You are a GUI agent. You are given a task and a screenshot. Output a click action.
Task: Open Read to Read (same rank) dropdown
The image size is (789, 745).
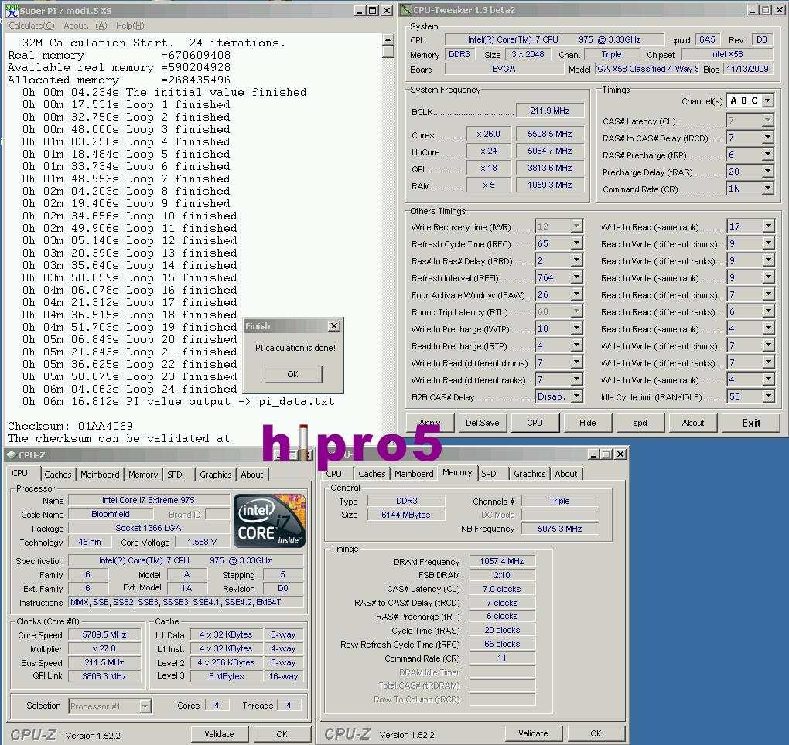768,328
